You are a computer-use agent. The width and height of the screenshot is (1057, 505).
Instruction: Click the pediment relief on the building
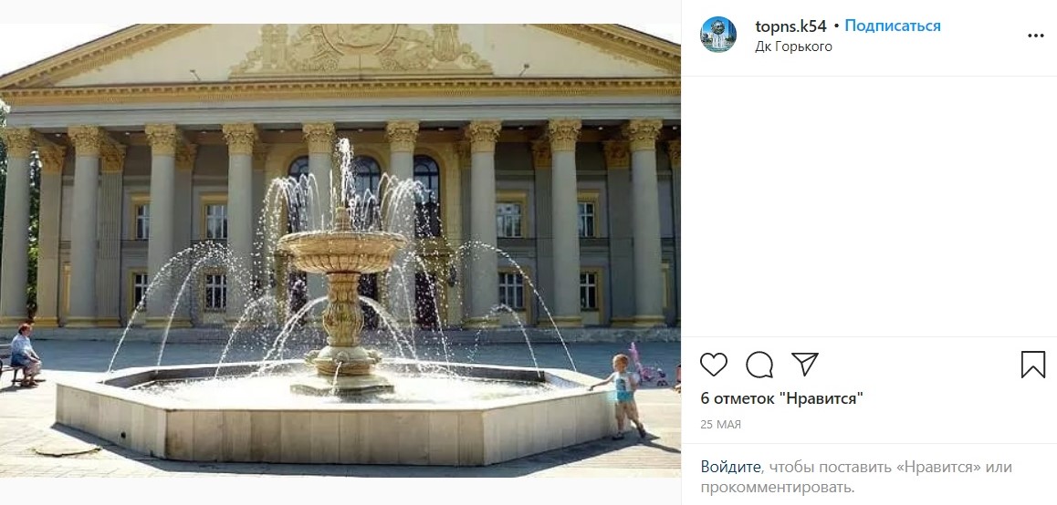[360, 48]
